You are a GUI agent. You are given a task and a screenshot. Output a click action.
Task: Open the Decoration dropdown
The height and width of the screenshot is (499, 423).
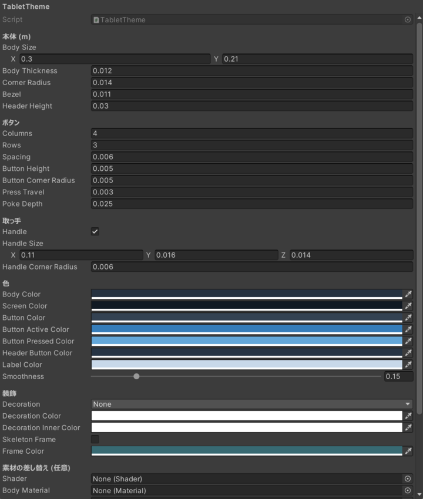click(x=252, y=404)
